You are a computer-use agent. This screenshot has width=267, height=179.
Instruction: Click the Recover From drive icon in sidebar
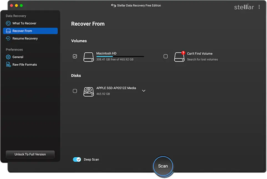pos(8,31)
